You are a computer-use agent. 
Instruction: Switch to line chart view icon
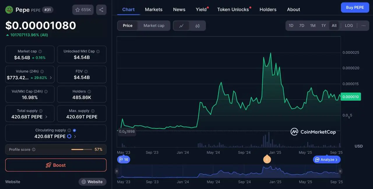[x=181, y=26]
